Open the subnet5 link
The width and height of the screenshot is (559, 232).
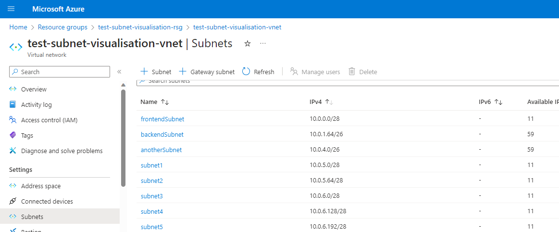coord(152,227)
